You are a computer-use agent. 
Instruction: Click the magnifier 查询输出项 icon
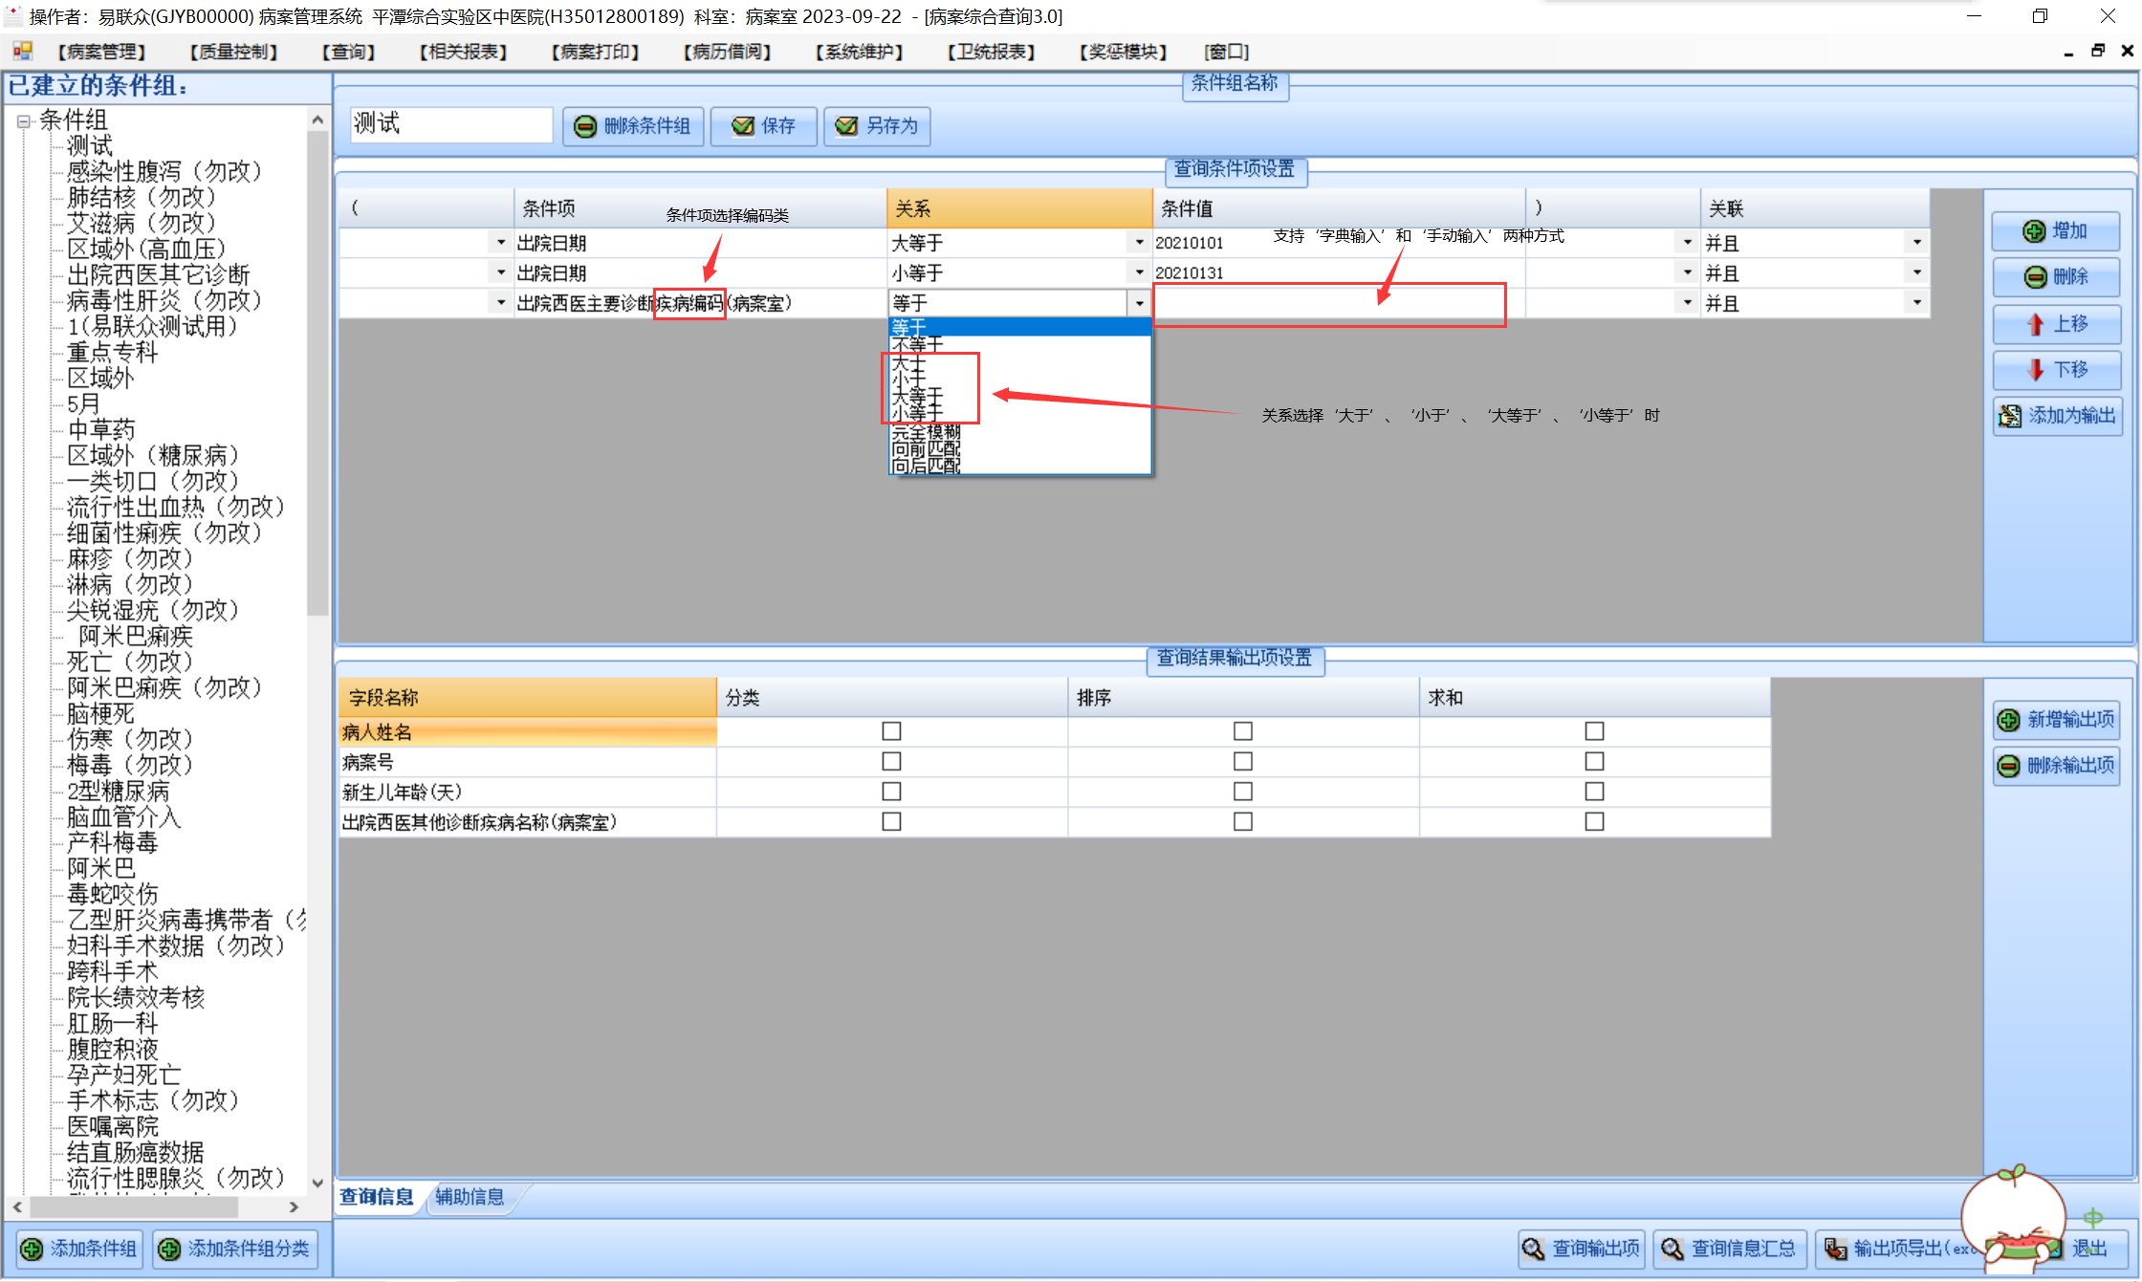point(1533,1249)
